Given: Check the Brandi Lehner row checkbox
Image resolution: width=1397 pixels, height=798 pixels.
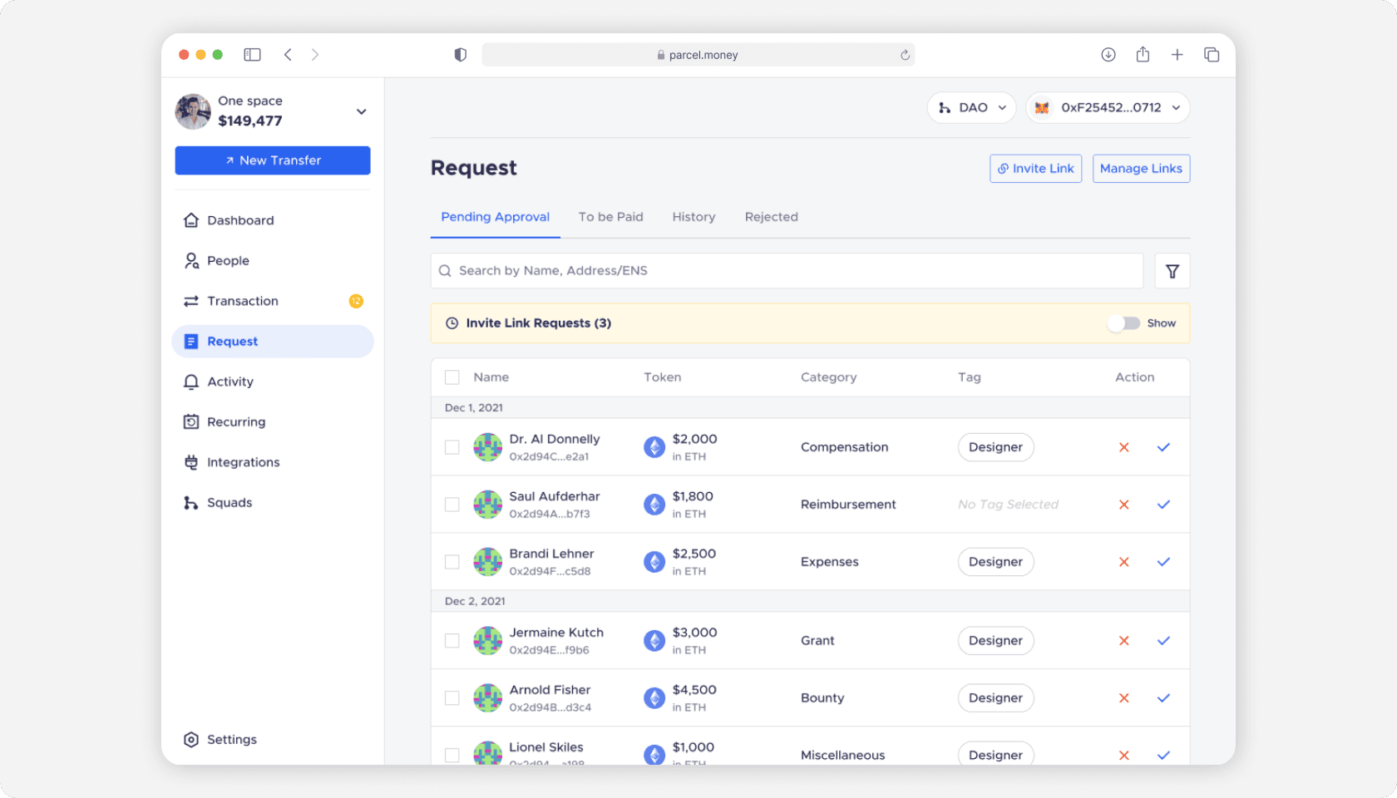Looking at the screenshot, I should [452, 562].
